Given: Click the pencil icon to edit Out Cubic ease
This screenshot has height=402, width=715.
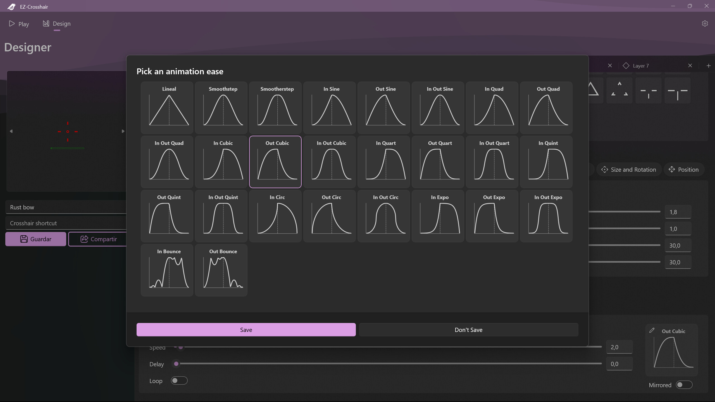Looking at the screenshot, I should pos(652,331).
